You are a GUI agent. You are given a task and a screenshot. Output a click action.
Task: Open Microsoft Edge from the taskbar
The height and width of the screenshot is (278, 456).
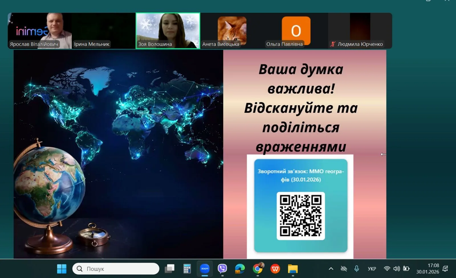(x=240, y=269)
